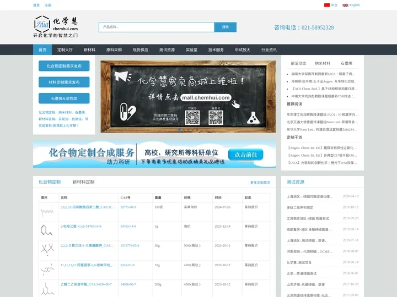The width and height of the screenshot is (397, 297).
Task: Click the blue 搜索 search button
Action: click(x=226, y=27)
